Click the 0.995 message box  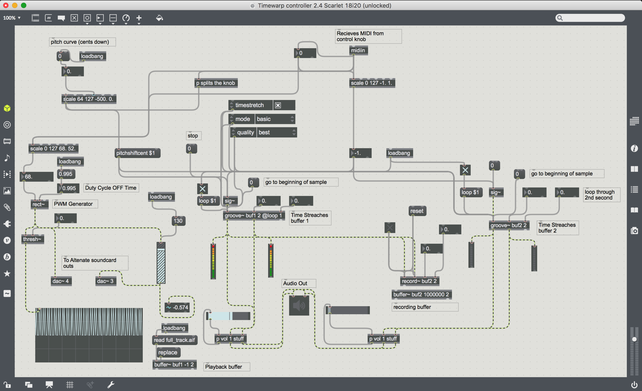(x=66, y=174)
